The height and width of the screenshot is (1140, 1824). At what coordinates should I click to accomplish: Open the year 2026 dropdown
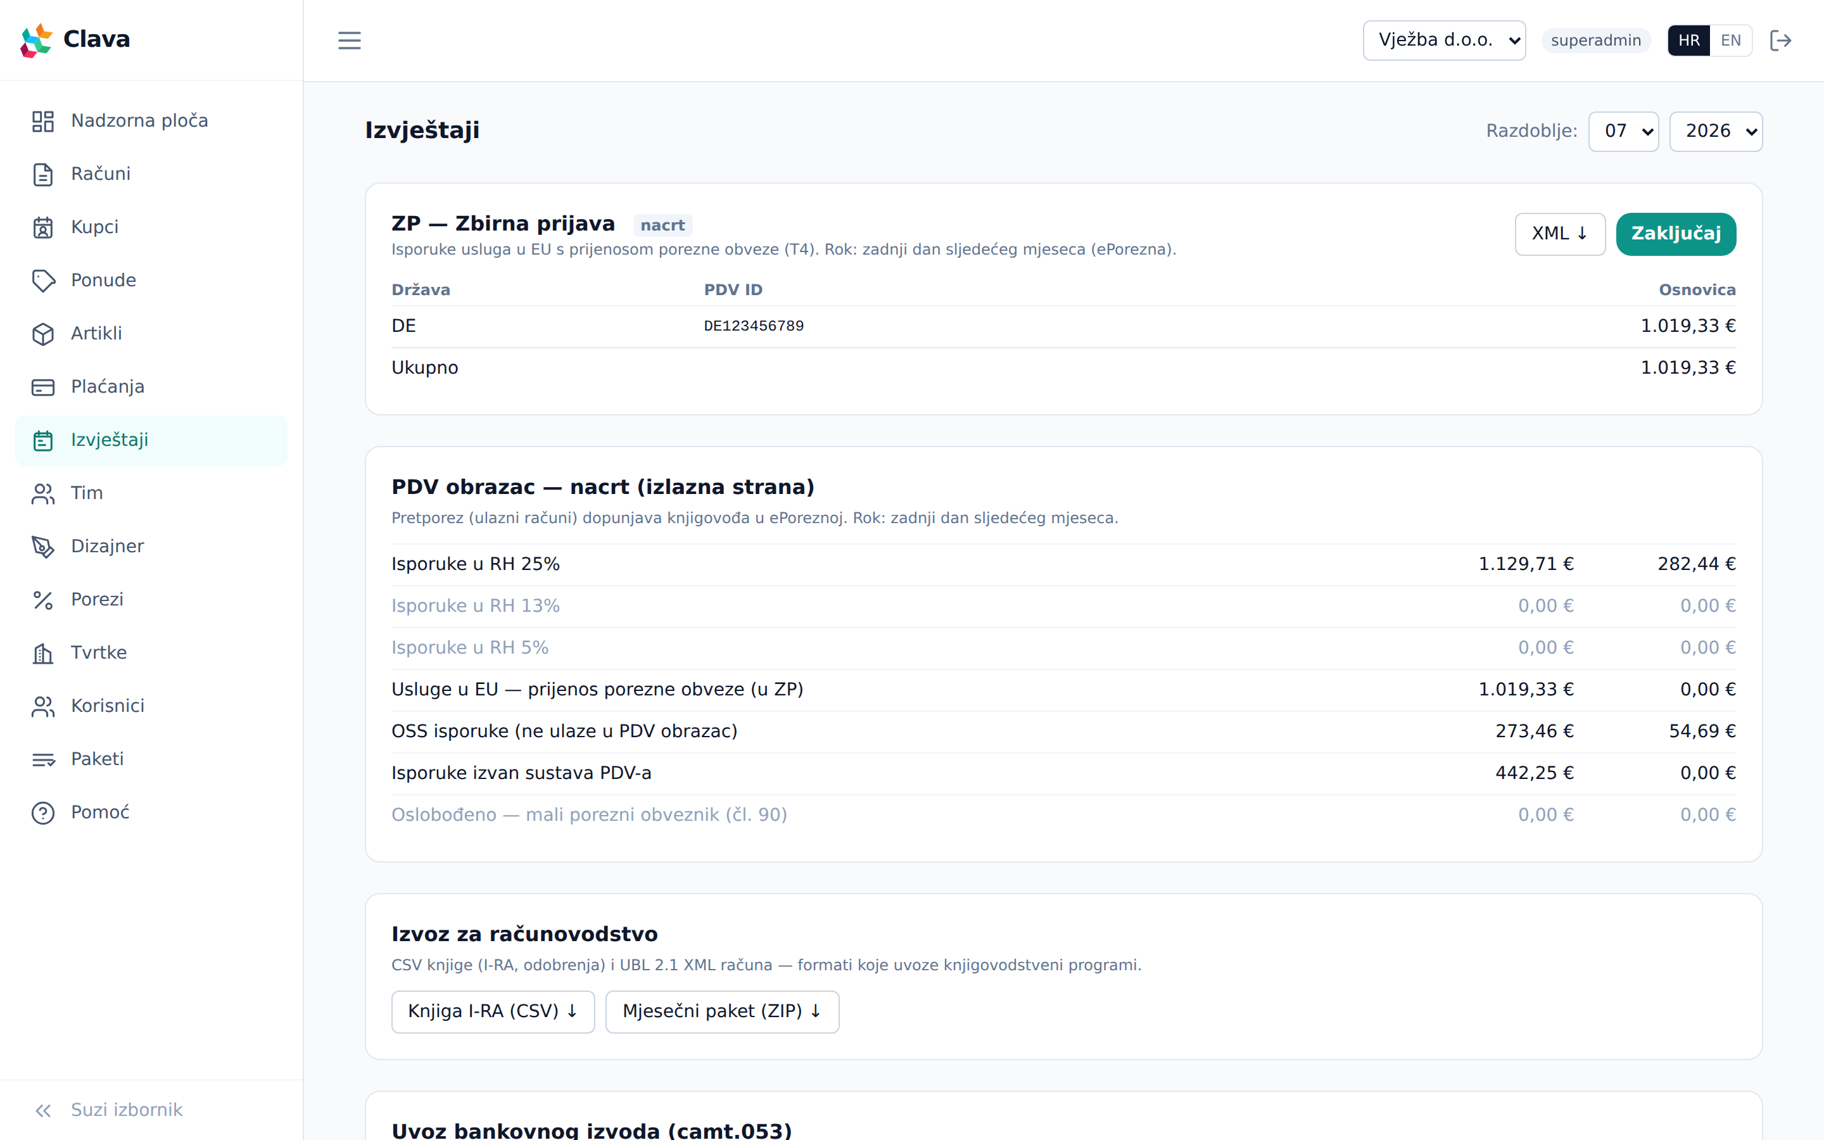pos(1716,131)
